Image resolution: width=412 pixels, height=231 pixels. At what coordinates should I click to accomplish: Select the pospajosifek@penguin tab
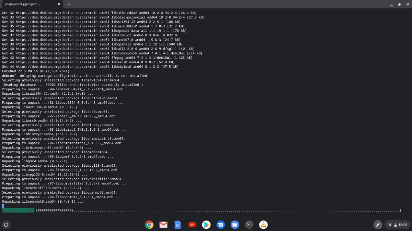click(27, 4)
